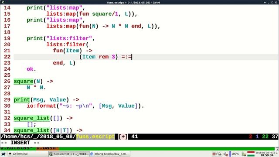Image resolution: width=279 pixels, height=157 pixels.
Task: Click the word 'rem' on line 22
Action: (x=104, y=57)
